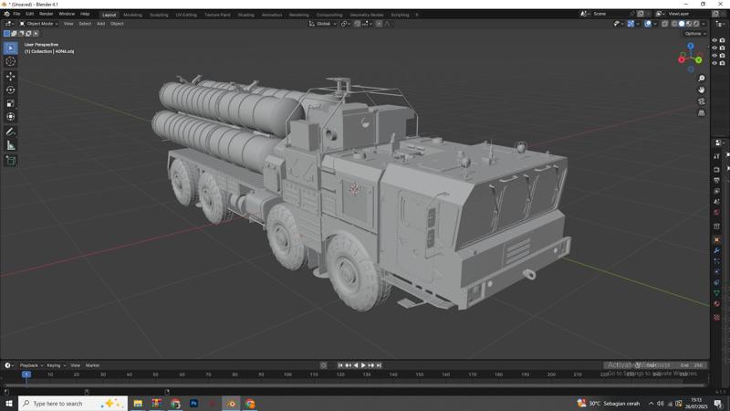Enable material preview shading
Image resolution: width=730 pixels, height=411 pixels.
[x=689, y=24]
